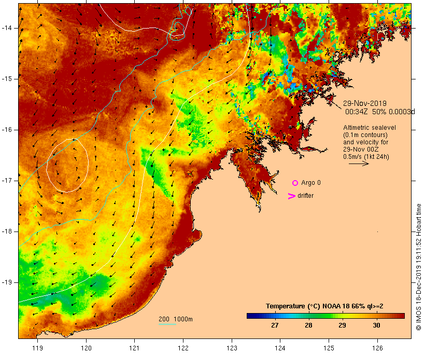The width and height of the screenshot is (425, 353).
Task: Click the 123 longitude axis label
Action: 232,348
